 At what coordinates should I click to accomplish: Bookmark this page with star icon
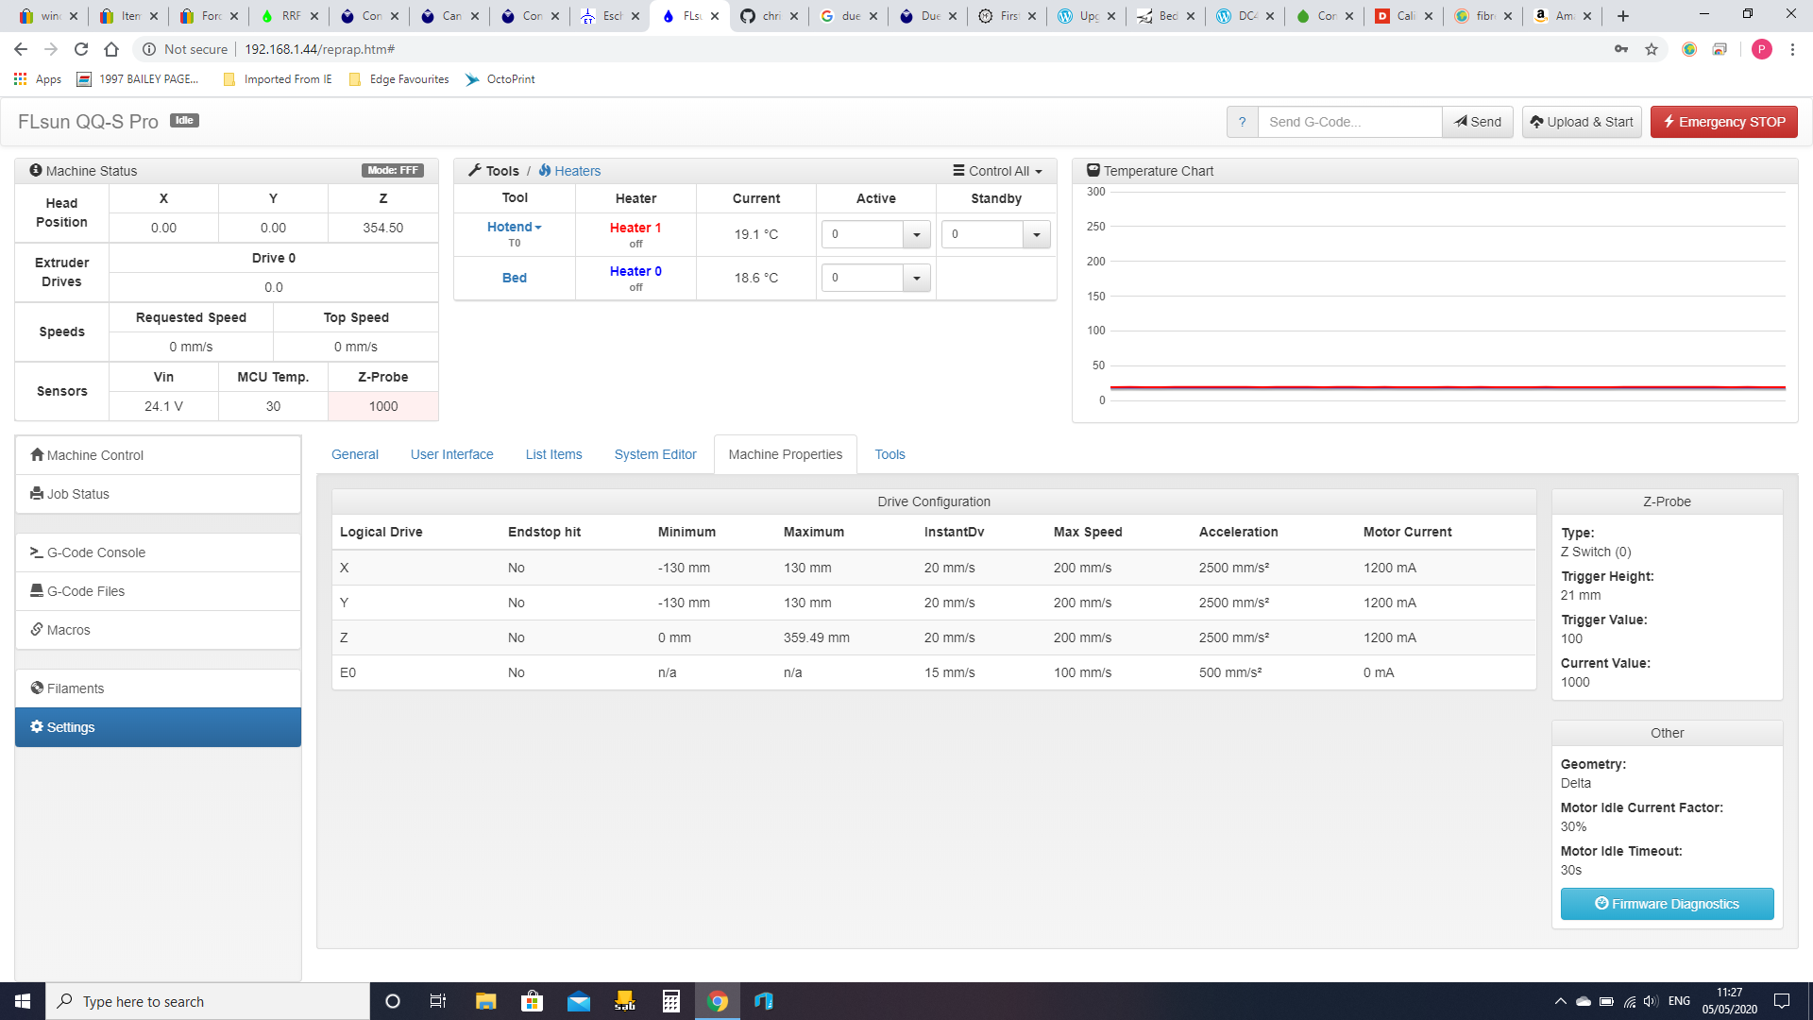tap(1652, 49)
